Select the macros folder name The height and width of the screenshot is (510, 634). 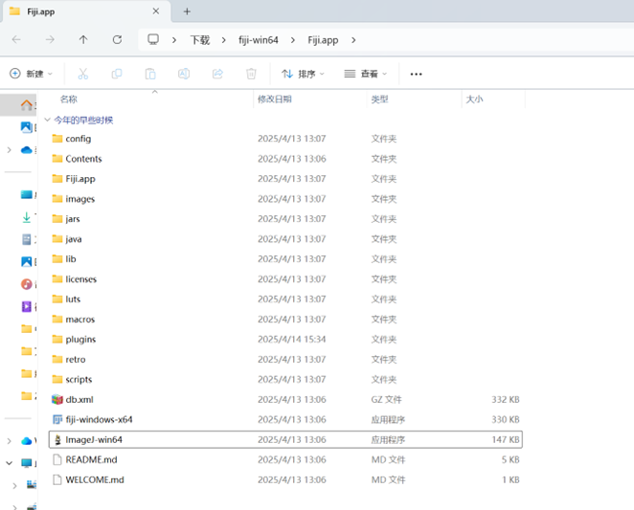[x=80, y=320]
